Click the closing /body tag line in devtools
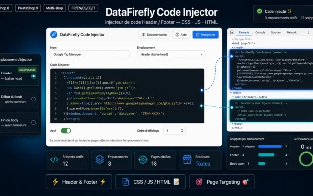The height and width of the screenshot is (196, 313). (x=237, y=124)
